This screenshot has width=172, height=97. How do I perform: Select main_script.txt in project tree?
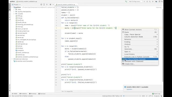click(x=22, y=29)
